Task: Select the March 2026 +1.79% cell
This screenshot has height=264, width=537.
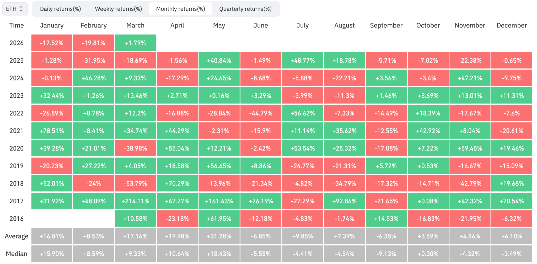Action: [135, 43]
